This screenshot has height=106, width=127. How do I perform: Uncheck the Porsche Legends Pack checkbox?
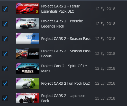click(5, 24)
